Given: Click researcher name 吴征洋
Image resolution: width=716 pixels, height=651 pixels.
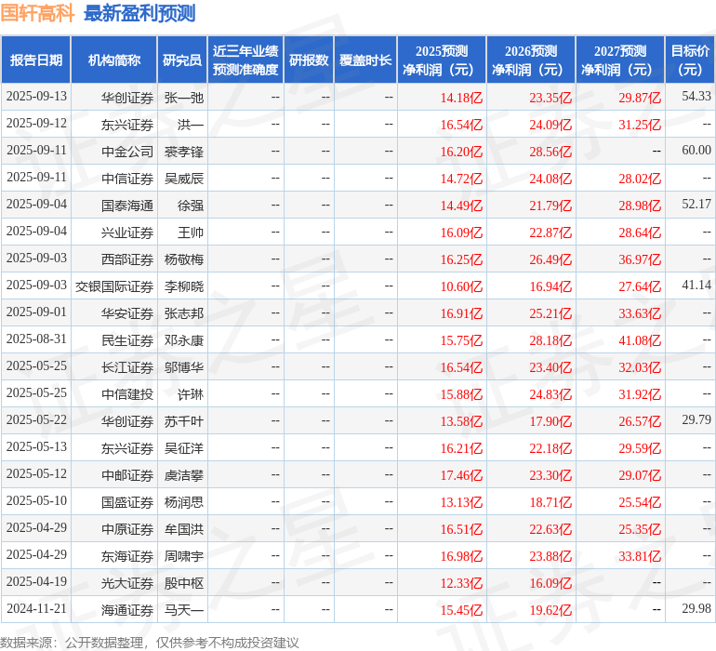Looking at the screenshot, I should (x=183, y=448).
